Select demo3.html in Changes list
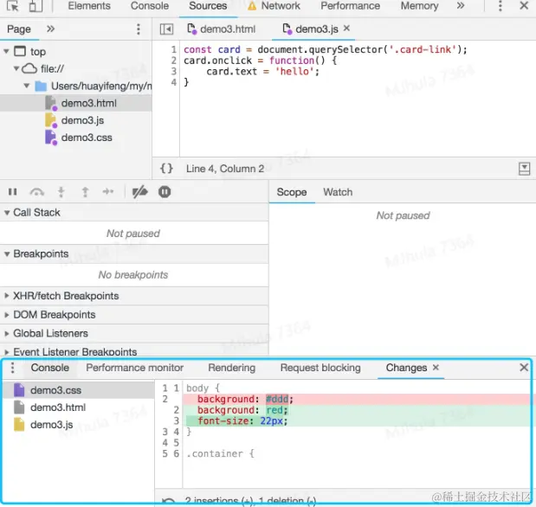 pyautogui.click(x=78, y=408)
